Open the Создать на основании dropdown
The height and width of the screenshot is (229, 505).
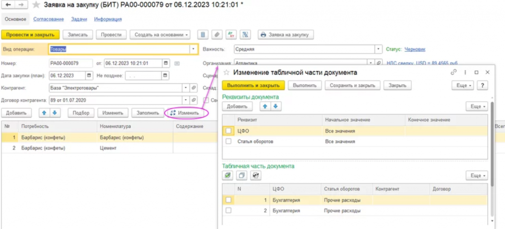[160, 35]
